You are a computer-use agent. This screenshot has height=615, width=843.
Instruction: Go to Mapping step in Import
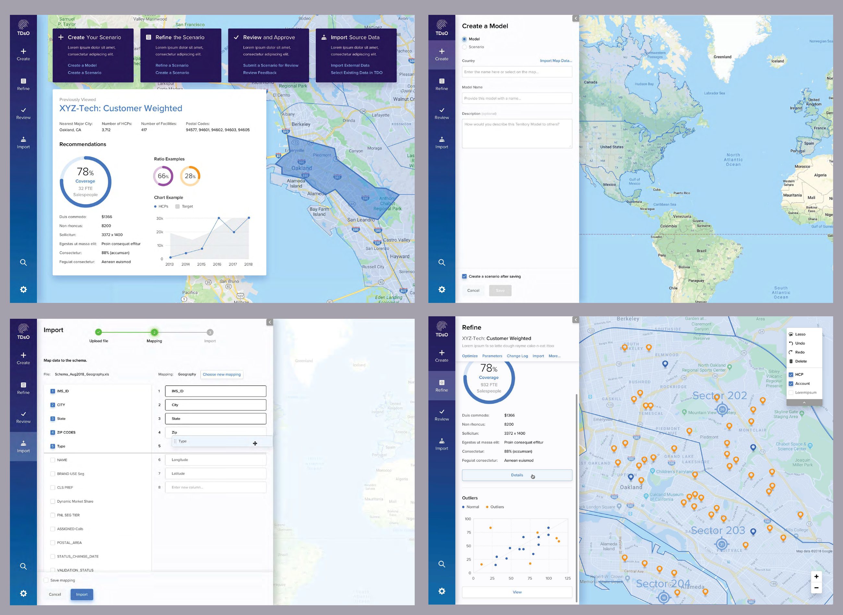point(154,332)
